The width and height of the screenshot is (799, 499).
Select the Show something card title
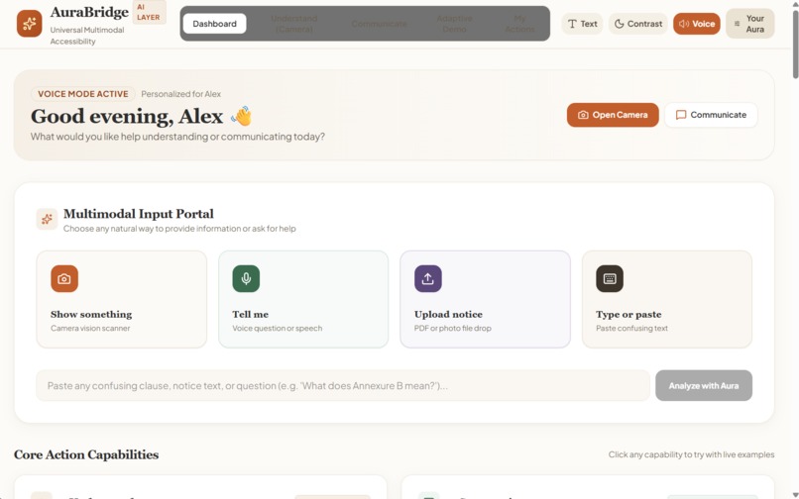coord(91,314)
